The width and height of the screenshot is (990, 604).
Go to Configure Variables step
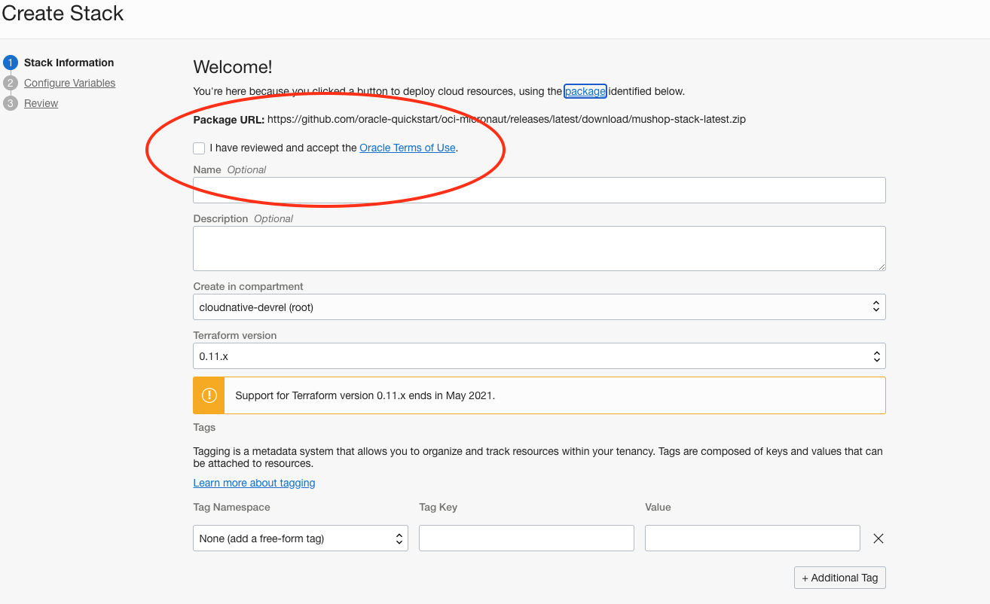(x=69, y=83)
